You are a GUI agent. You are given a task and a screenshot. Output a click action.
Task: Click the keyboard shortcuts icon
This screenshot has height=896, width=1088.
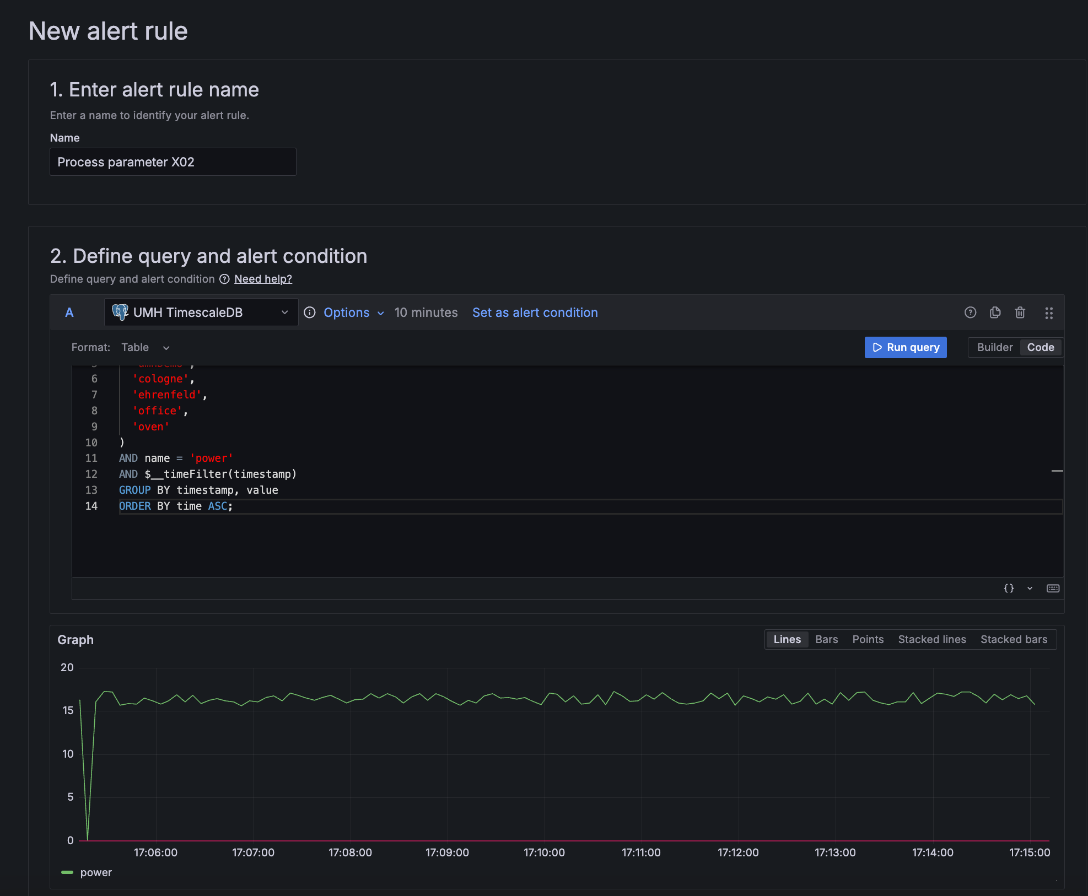(x=1053, y=588)
